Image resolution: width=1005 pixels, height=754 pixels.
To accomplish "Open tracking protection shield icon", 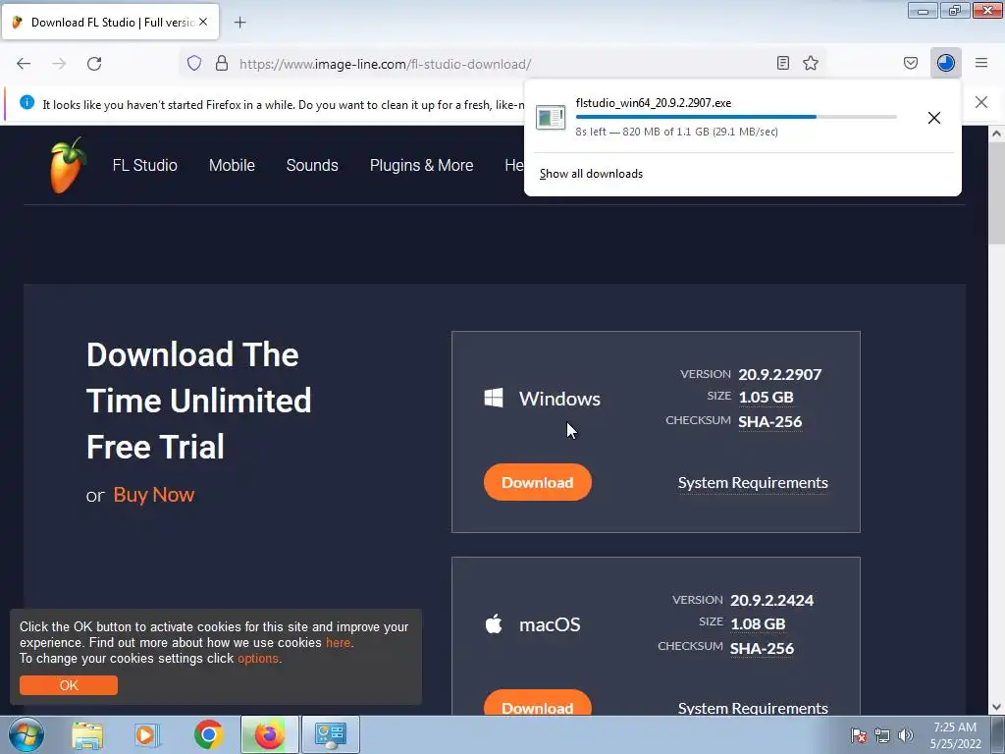I will pos(194,63).
